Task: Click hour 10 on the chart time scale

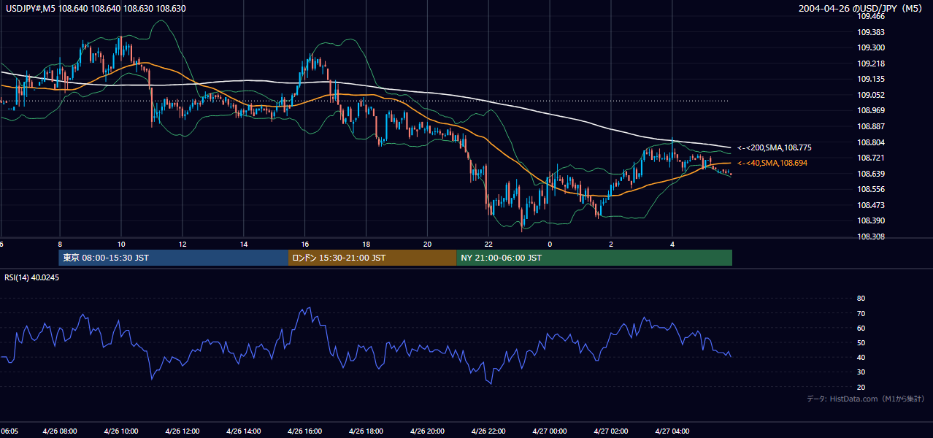Action: (x=121, y=244)
